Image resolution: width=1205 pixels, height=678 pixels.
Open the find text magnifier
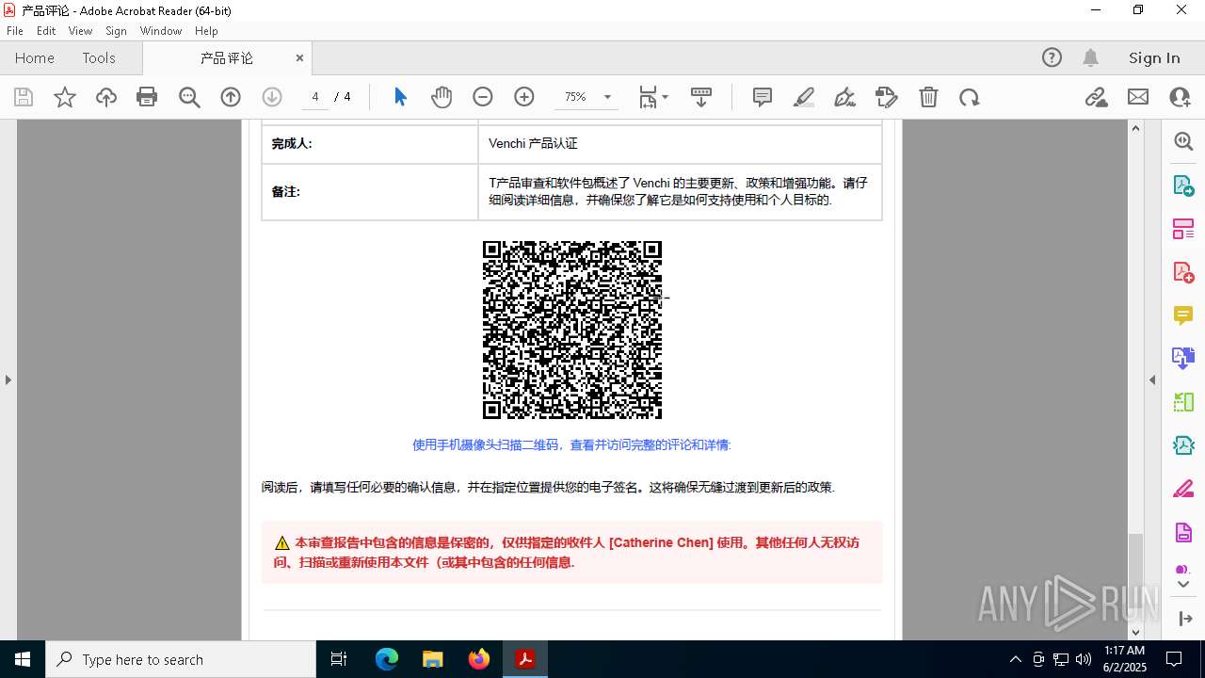click(x=189, y=97)
